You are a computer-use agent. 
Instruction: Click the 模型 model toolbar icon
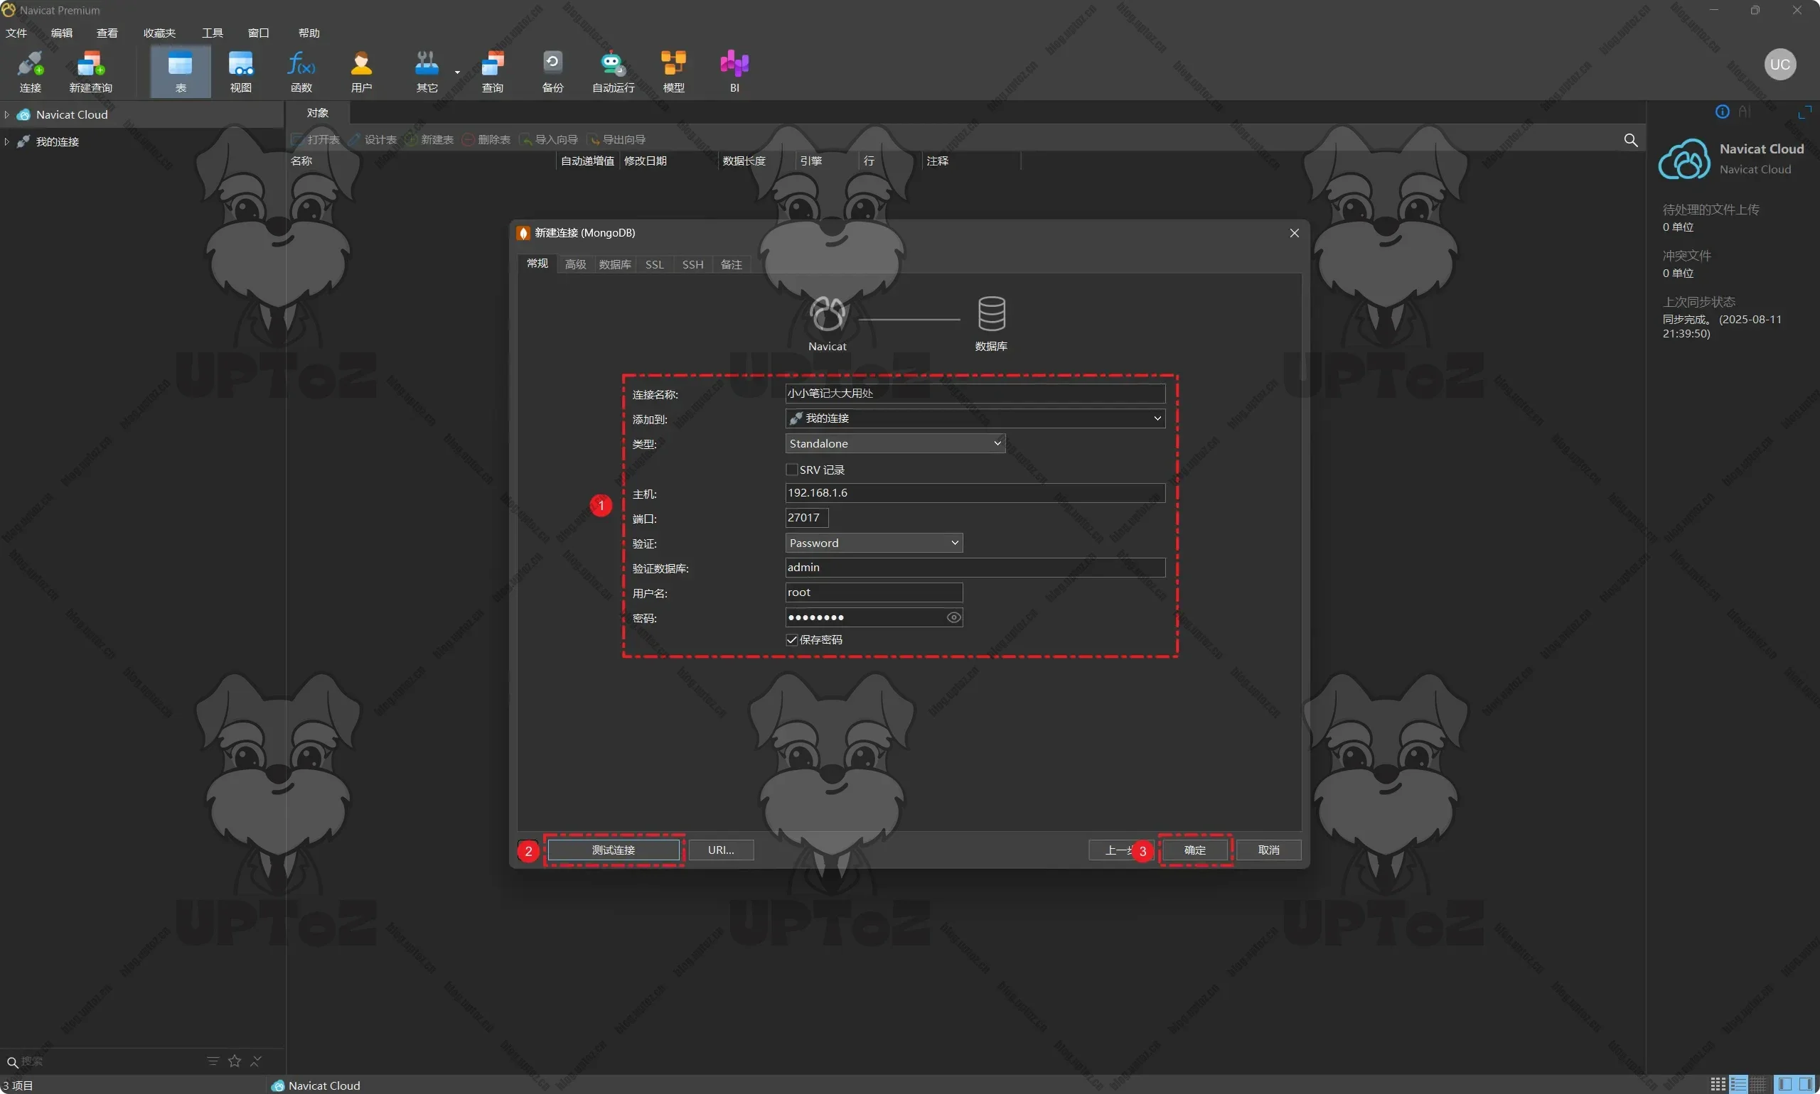tap(673, 72)
